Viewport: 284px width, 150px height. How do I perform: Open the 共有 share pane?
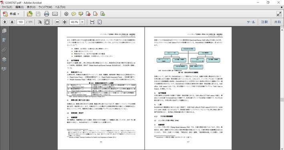tap(278, 22)
